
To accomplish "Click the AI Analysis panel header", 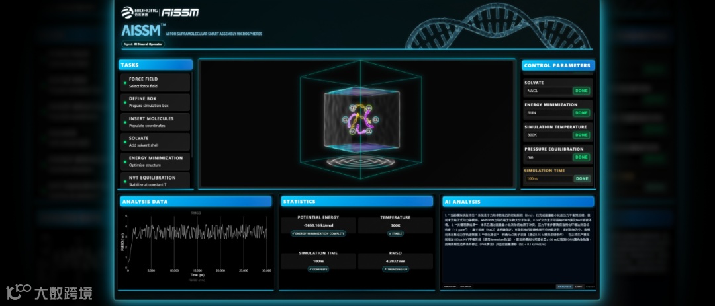I will (518, 202).
